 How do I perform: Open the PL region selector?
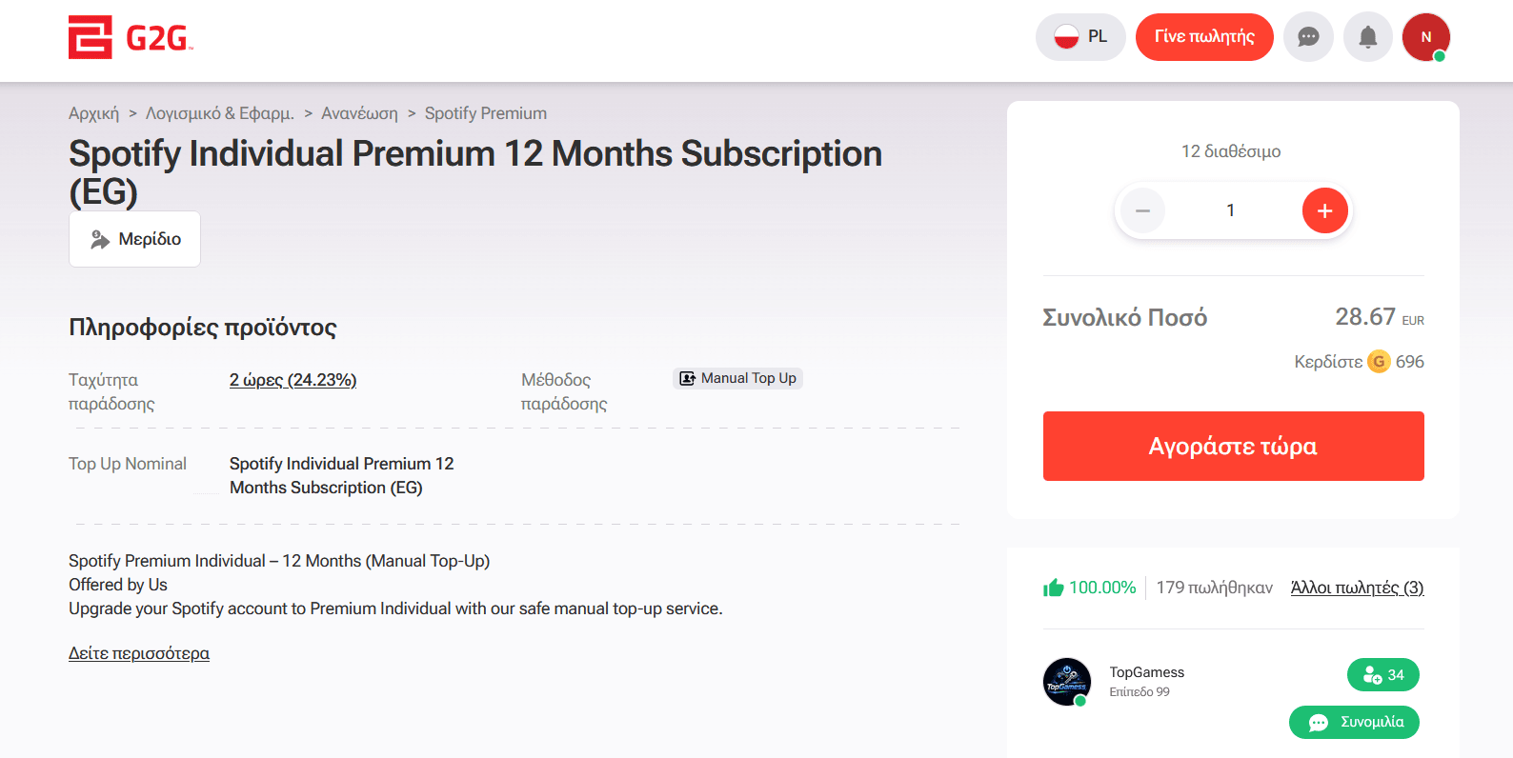tap(1080, 37)
